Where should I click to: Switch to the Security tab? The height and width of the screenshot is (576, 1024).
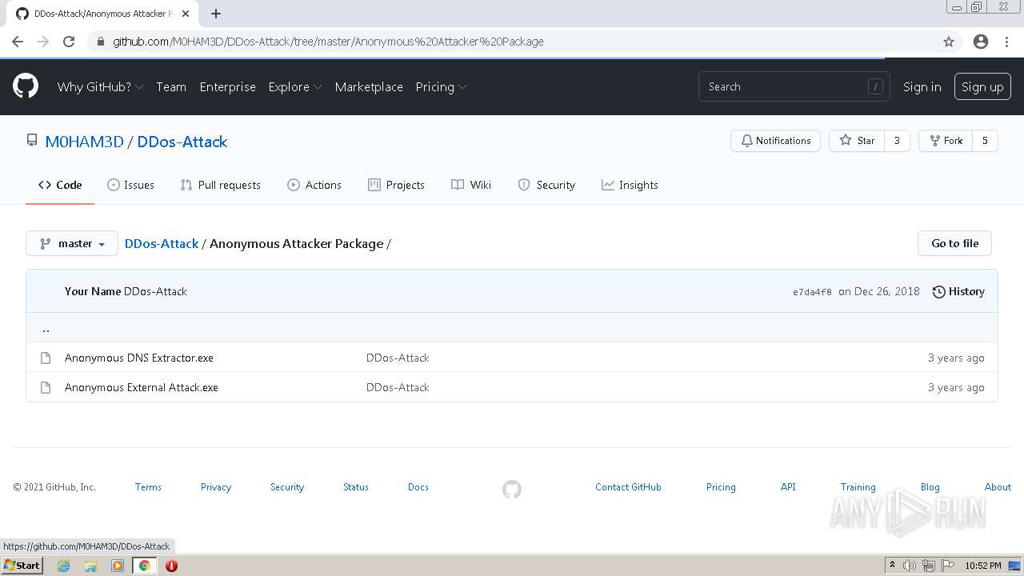[x=546, y=185]
